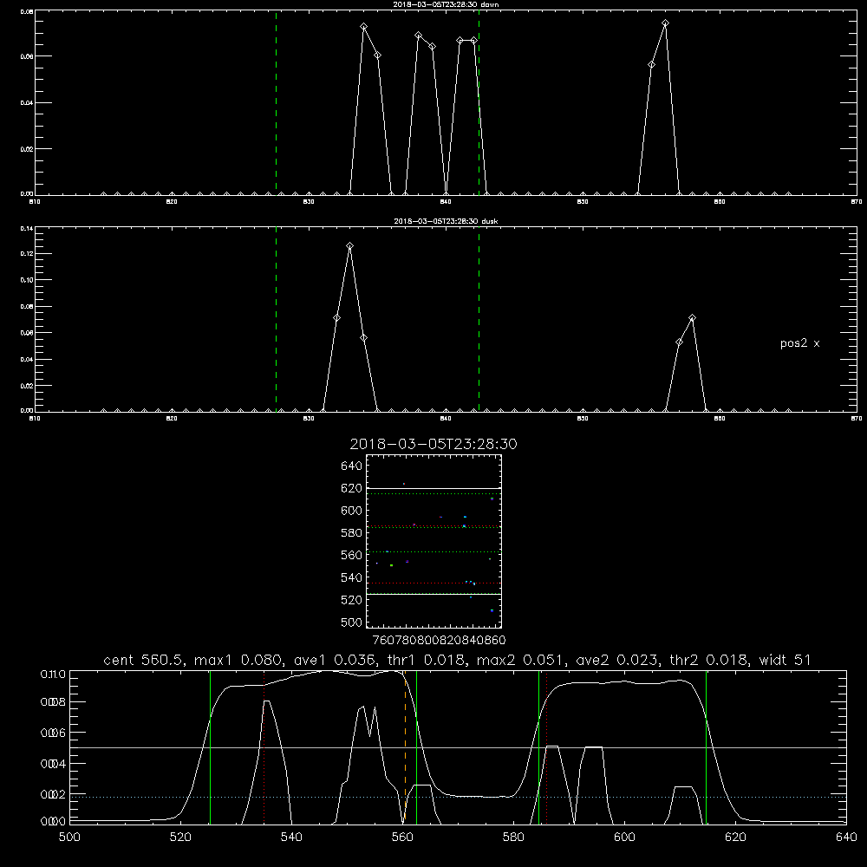Click the scatter plot's crowded x-axis labels

tap(439, 641)
